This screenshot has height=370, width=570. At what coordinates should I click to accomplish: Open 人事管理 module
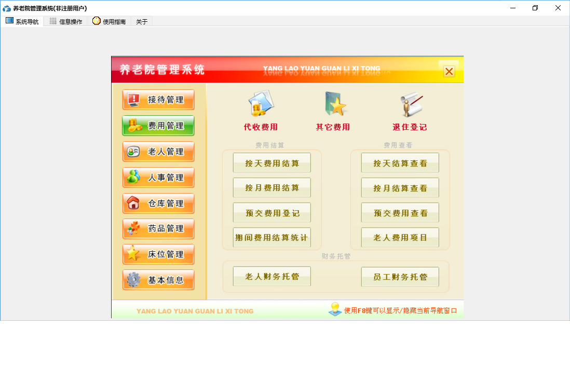pyautogui.click(x=158, y=177)
